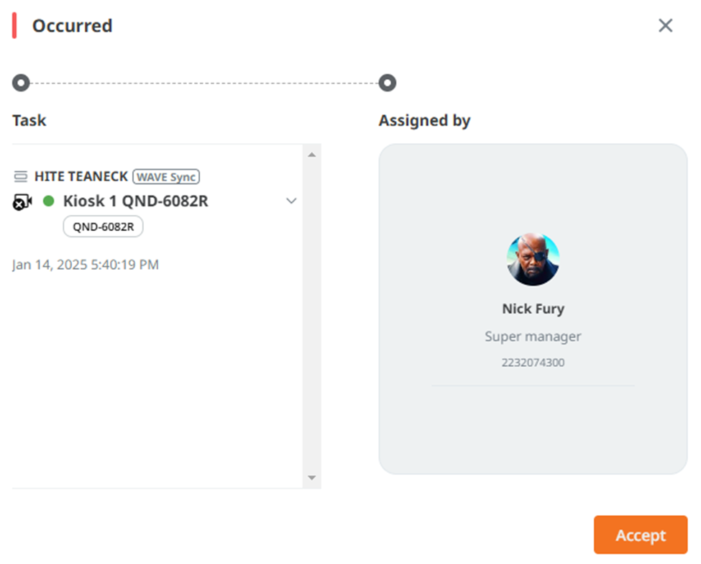Click the Super manager role text
This screenshot has height=564, width=701.
(x=533, y=337)
